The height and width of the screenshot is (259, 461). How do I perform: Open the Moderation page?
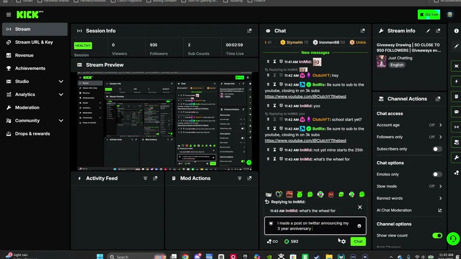click(35, 108)
